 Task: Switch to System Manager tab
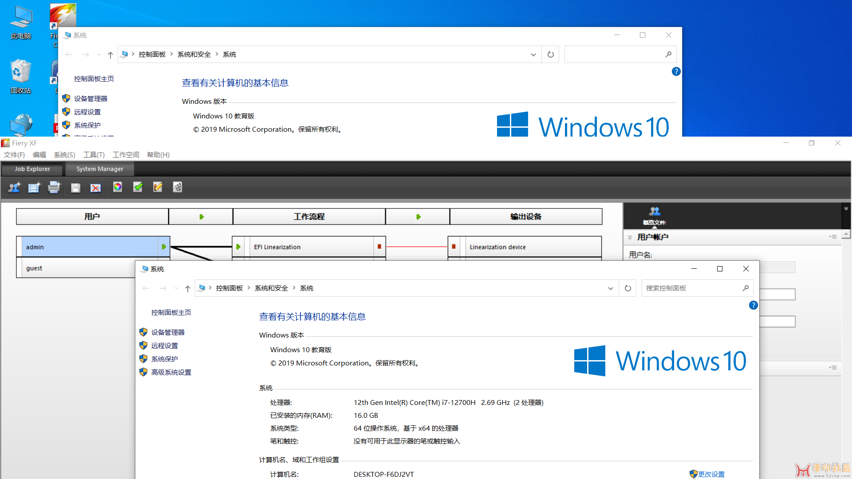pos(99,169)
